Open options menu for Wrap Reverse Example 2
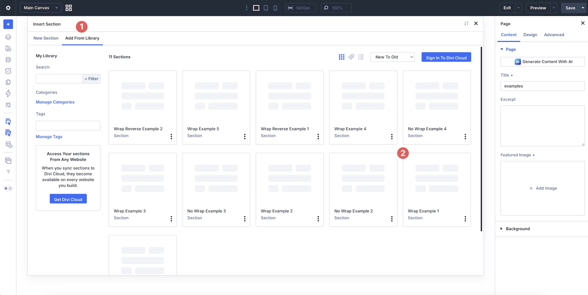This screenshot has width=588, height=295. click(171, 137)
